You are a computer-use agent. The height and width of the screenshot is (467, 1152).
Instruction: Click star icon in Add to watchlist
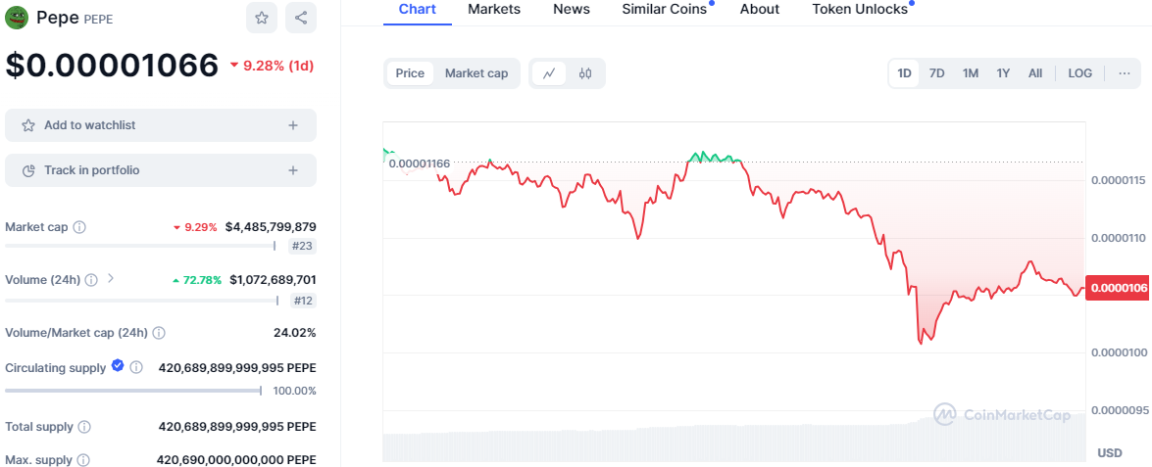click(x=28, y=125)
